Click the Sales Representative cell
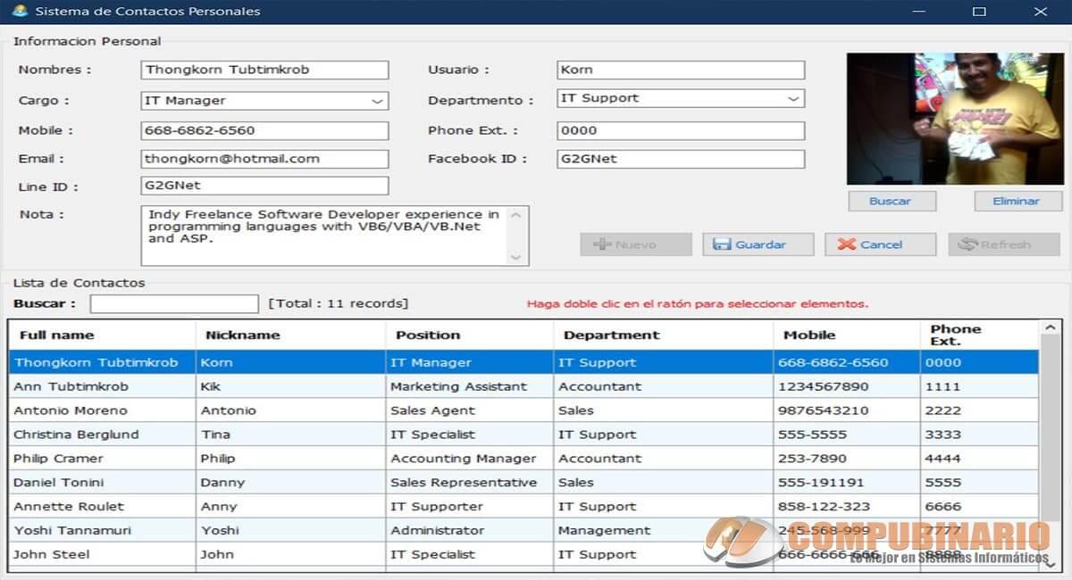Screen dimensions: 1072x580 (469, 483)
